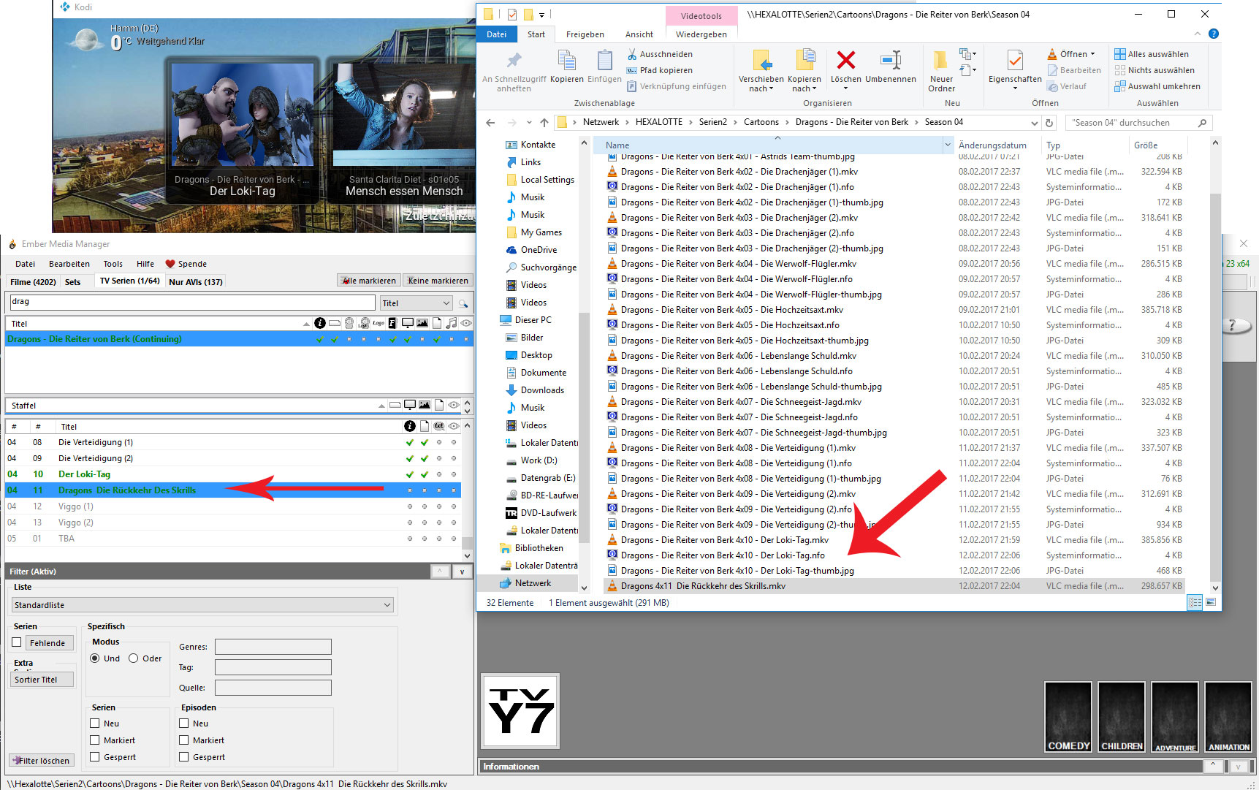Click the Logo column icon in show list header
The image size is (1259, 790).
point(379,323)
